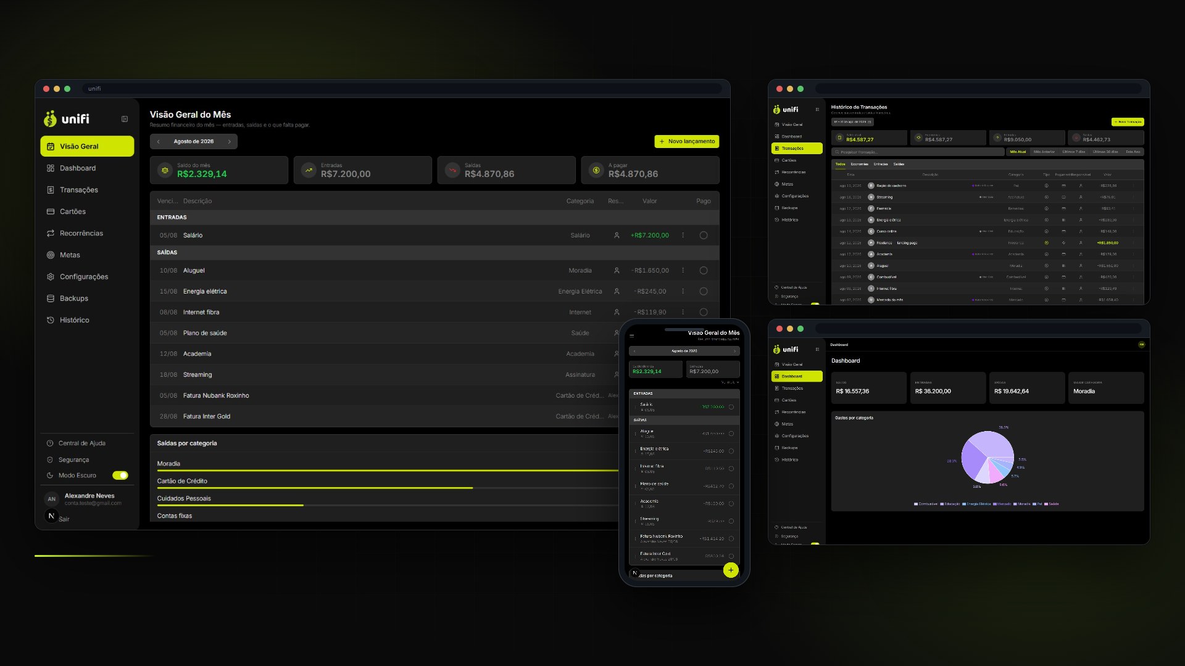Tap the yellow plus button on phone
The image size is (1185, 666).
pos(731,570)
